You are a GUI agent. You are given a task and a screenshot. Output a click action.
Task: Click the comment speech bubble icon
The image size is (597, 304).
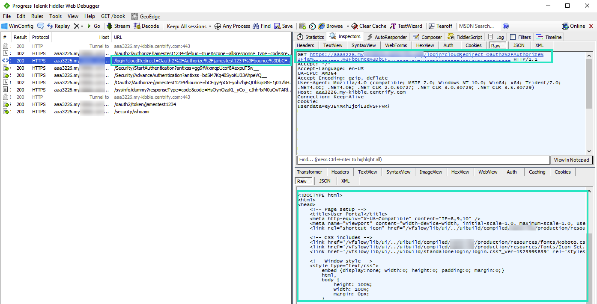[41, 26]
